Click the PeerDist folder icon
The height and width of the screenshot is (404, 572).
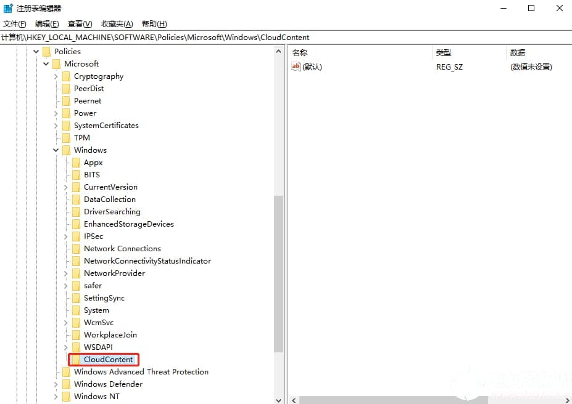pyautogui.click(x=66, y=89)
